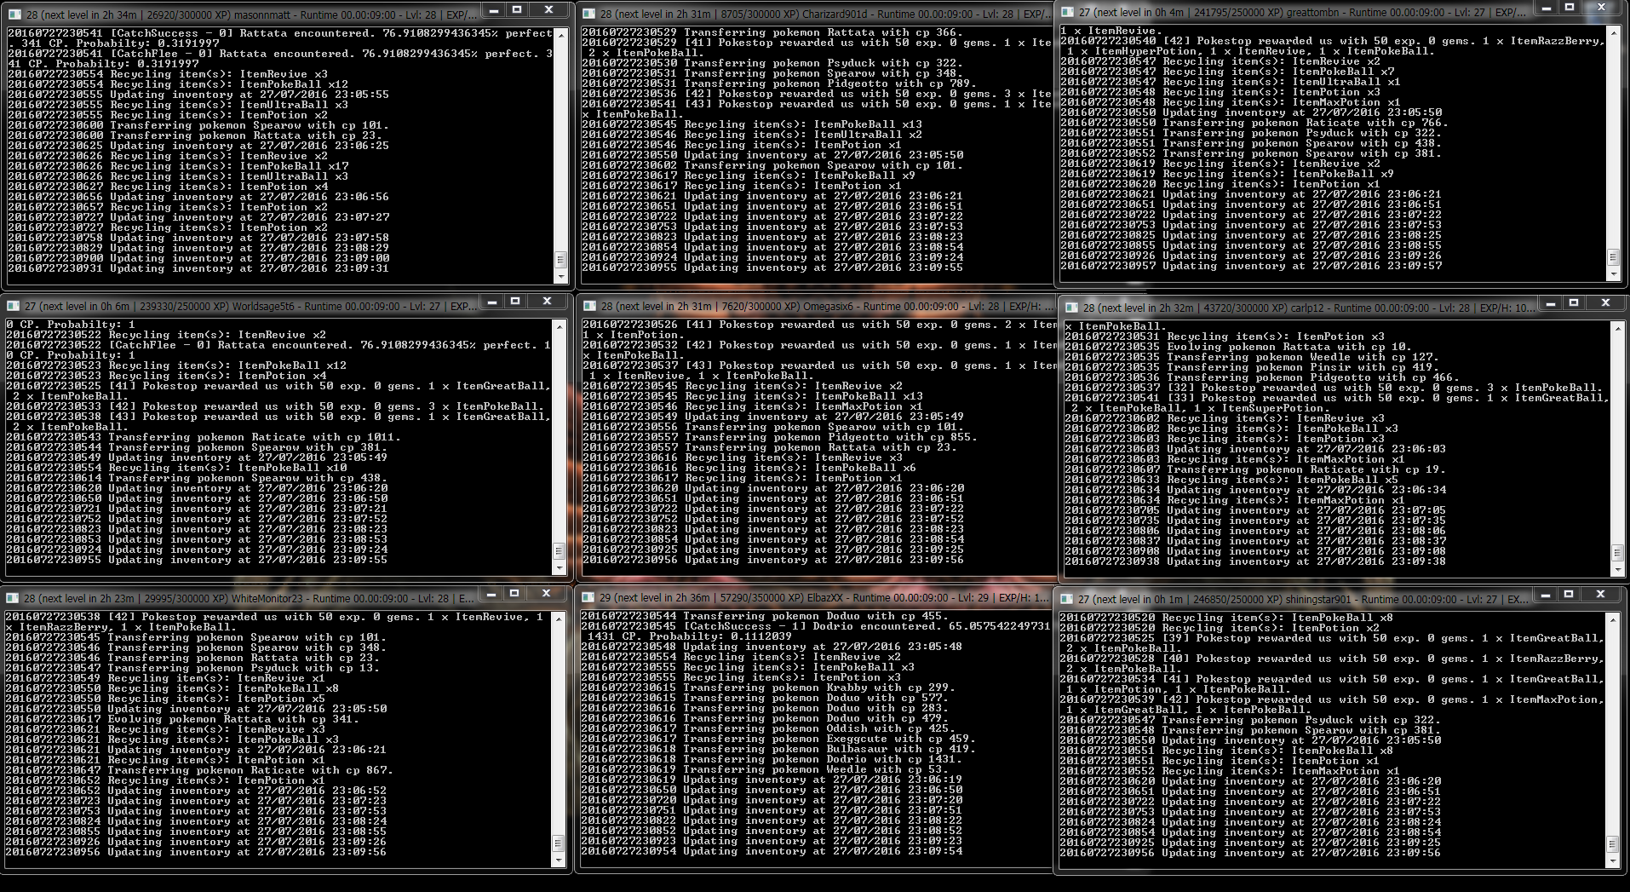The height and width of the screenshot is (892, 1630).
Task: Click the scroll-up arrow in masonnmatt window
Action: (x=561, y=35)
